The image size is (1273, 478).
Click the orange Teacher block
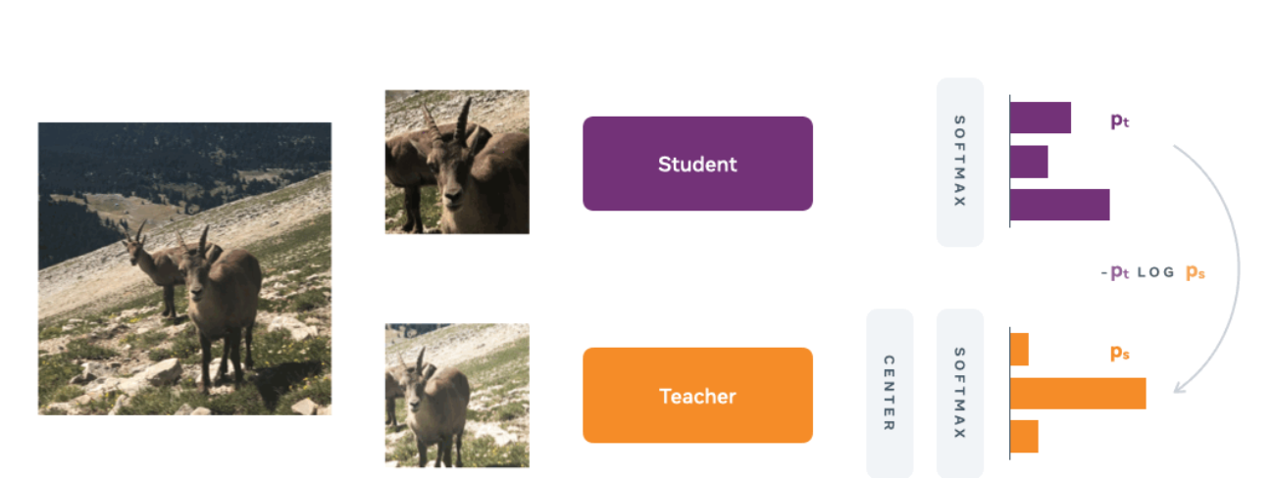697,395
